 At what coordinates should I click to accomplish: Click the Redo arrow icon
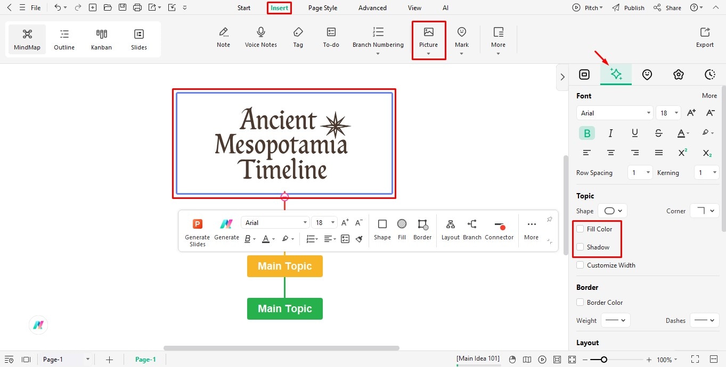coord(78,7)
